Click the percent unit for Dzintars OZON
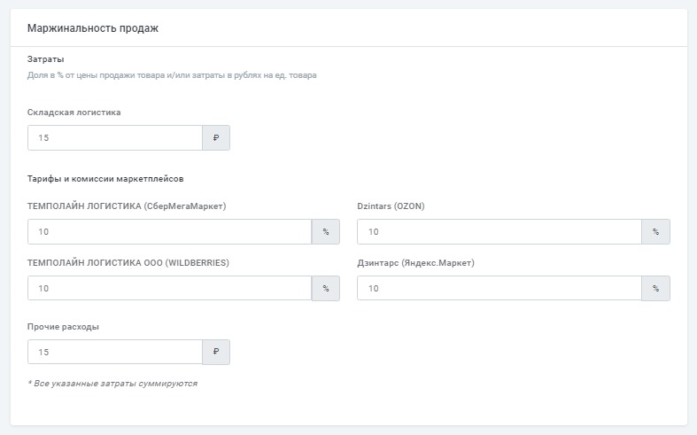 point(655,232)
